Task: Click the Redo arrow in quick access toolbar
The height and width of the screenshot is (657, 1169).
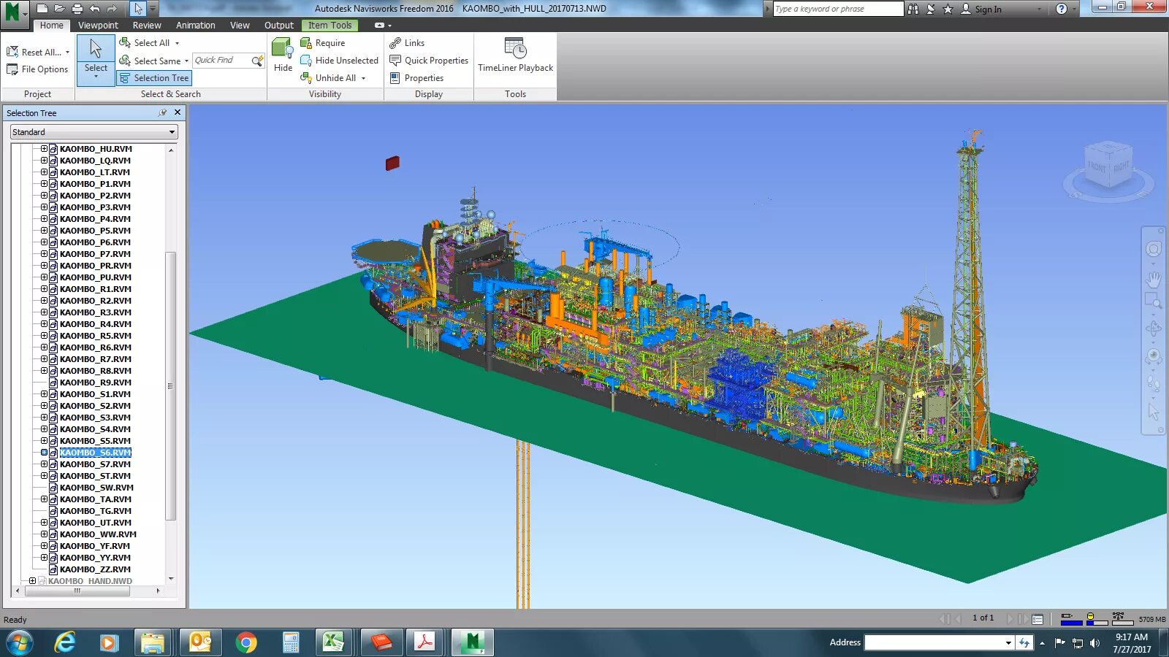Action: coord(112,9)
